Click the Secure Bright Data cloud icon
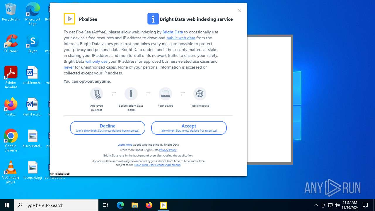This screenshot has height=211, width=375. coord(131,94)
